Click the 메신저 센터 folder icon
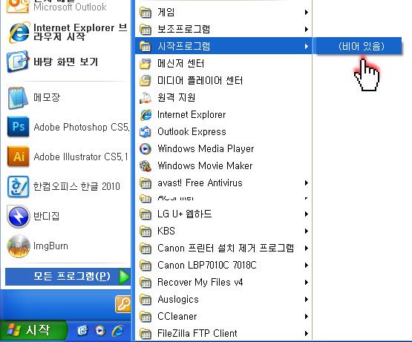Screen dimensions: 412x342 (145, 64)
